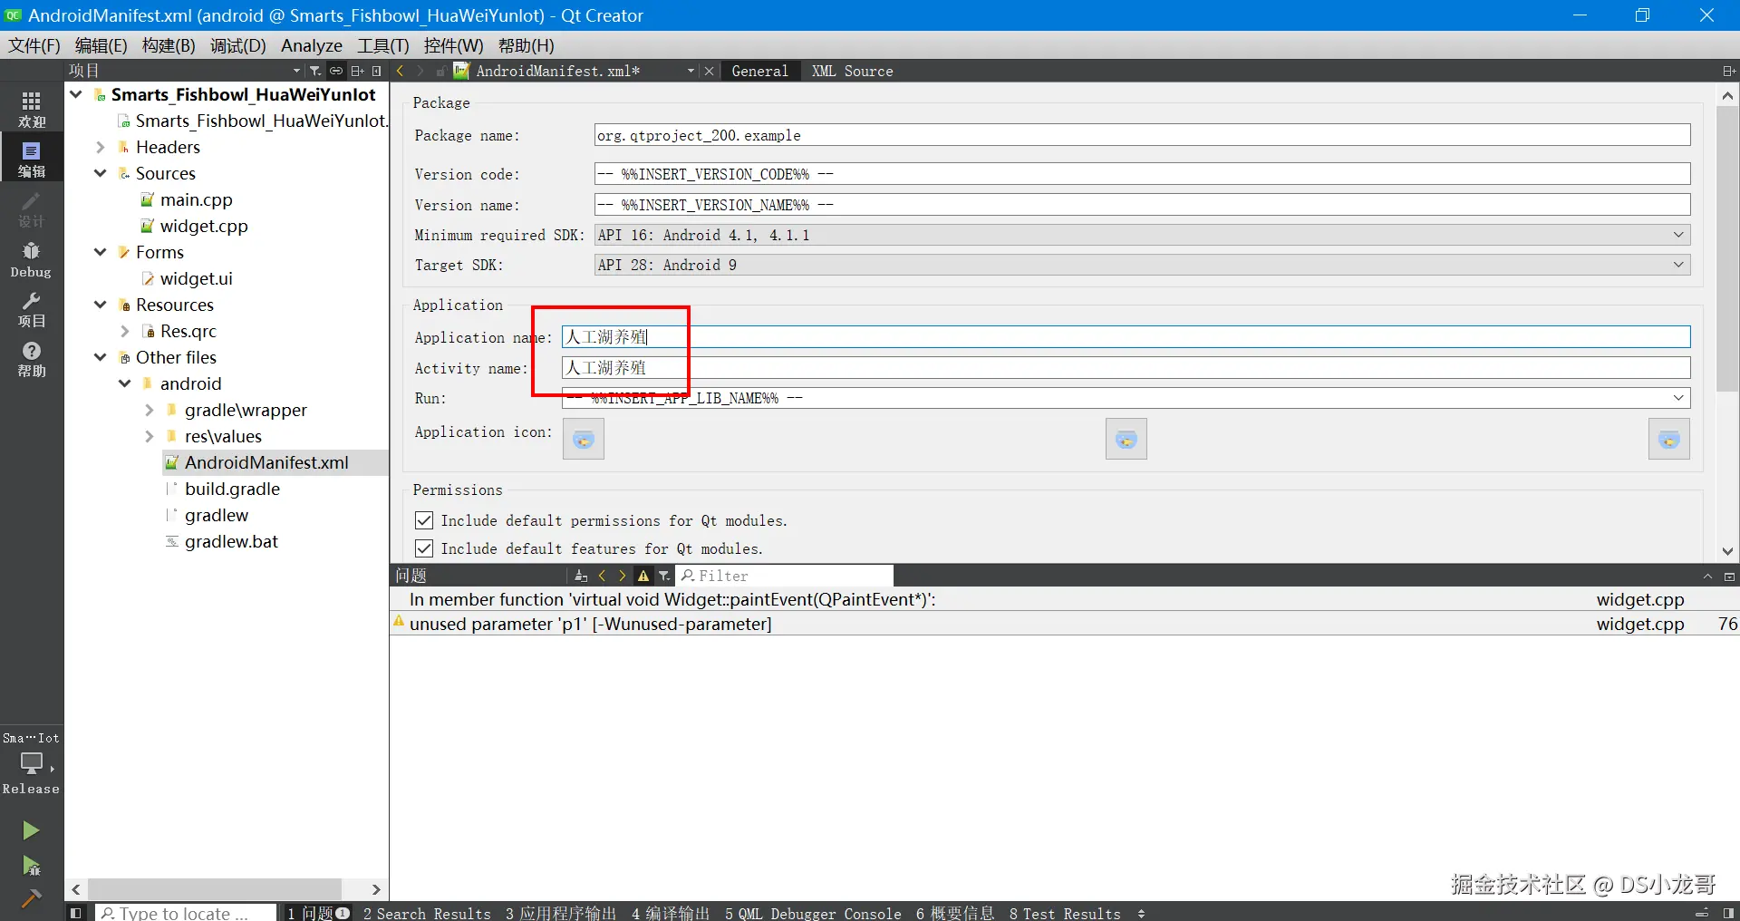Toggle include default Qt permissions
This screenshot has height=921, width=1740.
coord(424,520)
